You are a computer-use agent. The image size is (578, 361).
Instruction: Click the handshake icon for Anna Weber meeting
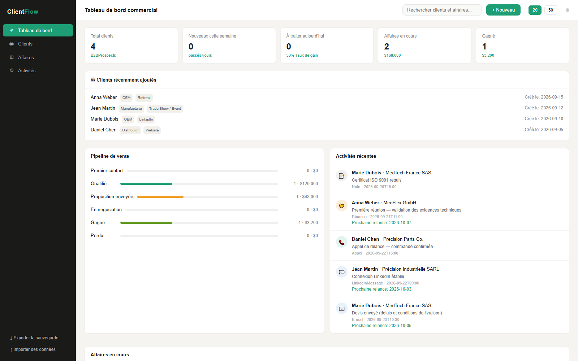tap(342, 206)
